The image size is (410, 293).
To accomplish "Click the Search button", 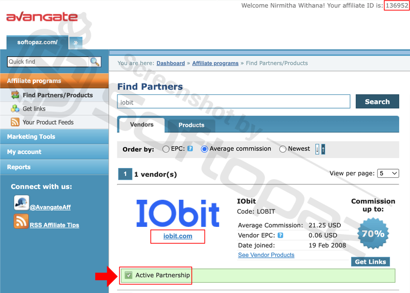I will click(x=377, y=101).
